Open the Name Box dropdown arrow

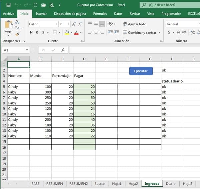27,50
